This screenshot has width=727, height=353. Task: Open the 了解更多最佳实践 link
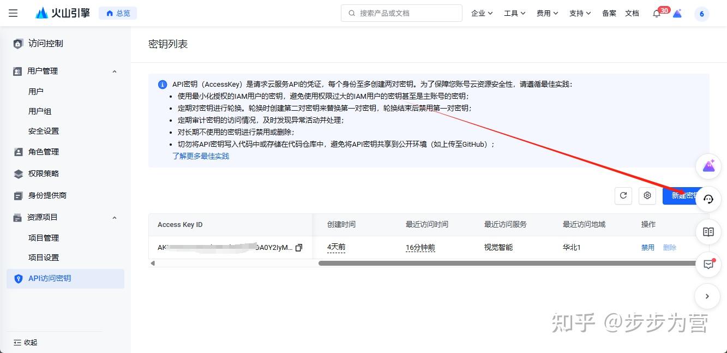coord(201,156)
